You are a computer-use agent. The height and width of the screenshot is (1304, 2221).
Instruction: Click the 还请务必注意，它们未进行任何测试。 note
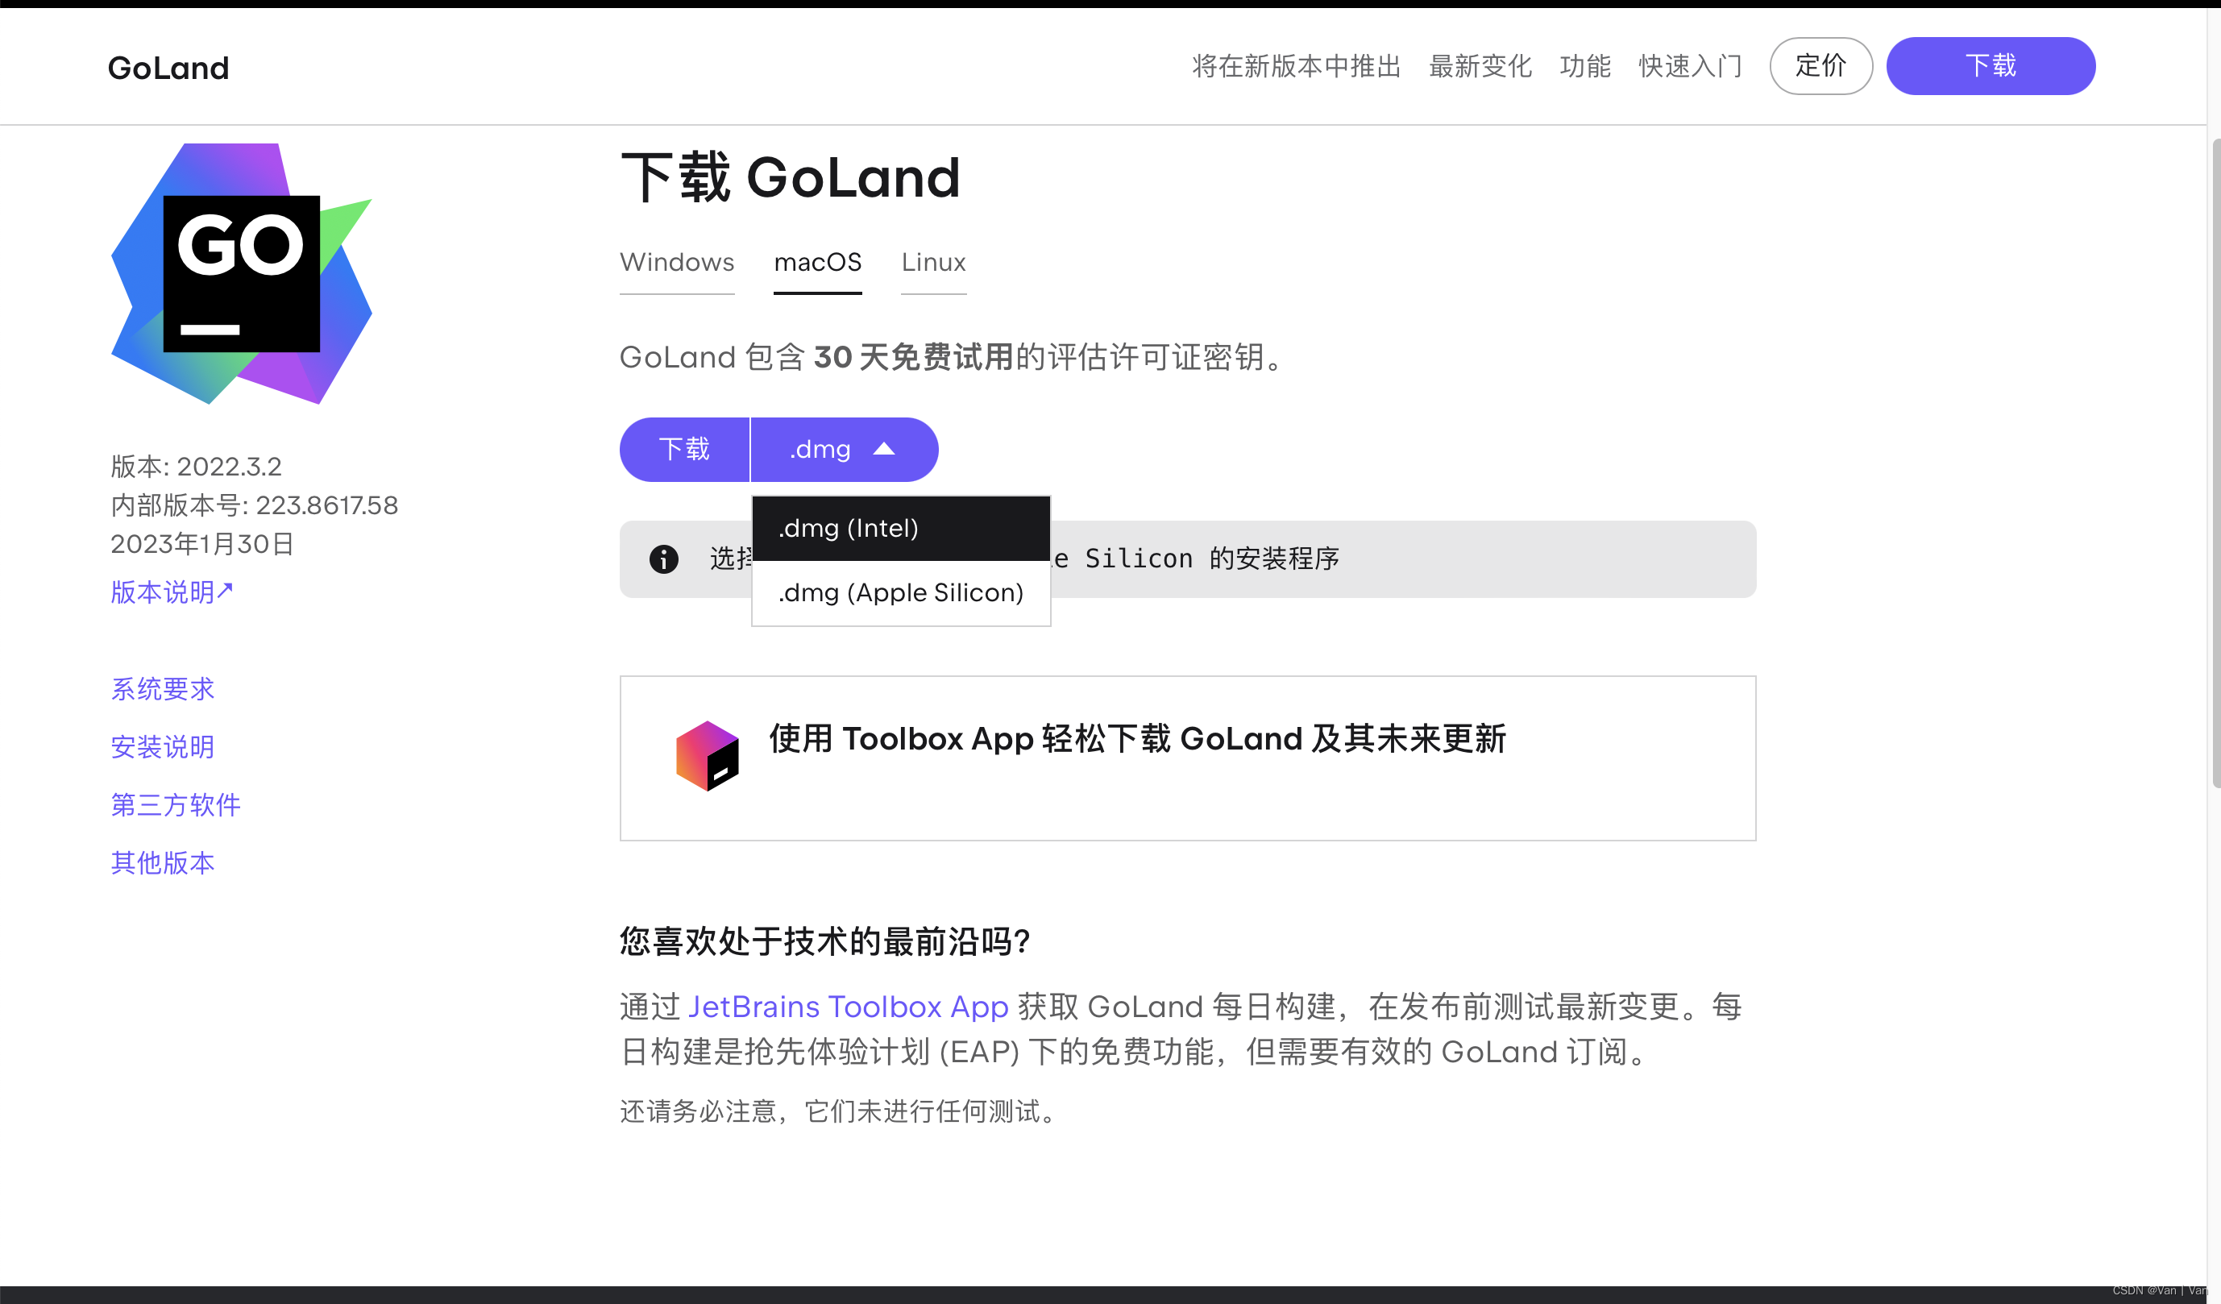tap(840, 1111)
